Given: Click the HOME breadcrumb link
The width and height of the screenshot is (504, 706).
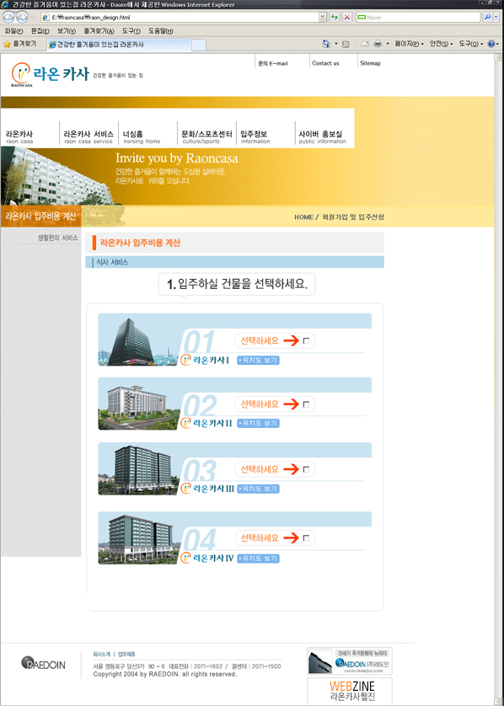Looking at the screenshot, I should coord(303,217).
